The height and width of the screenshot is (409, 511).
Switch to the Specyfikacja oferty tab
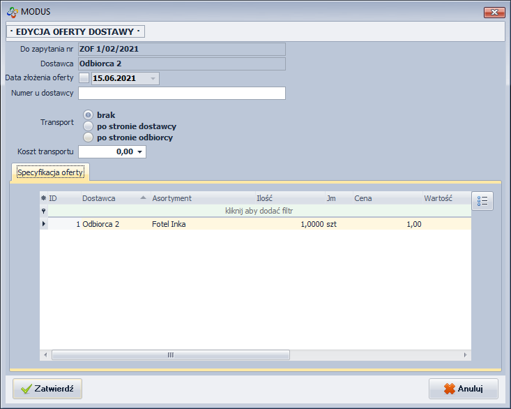[x=50, y=172]
